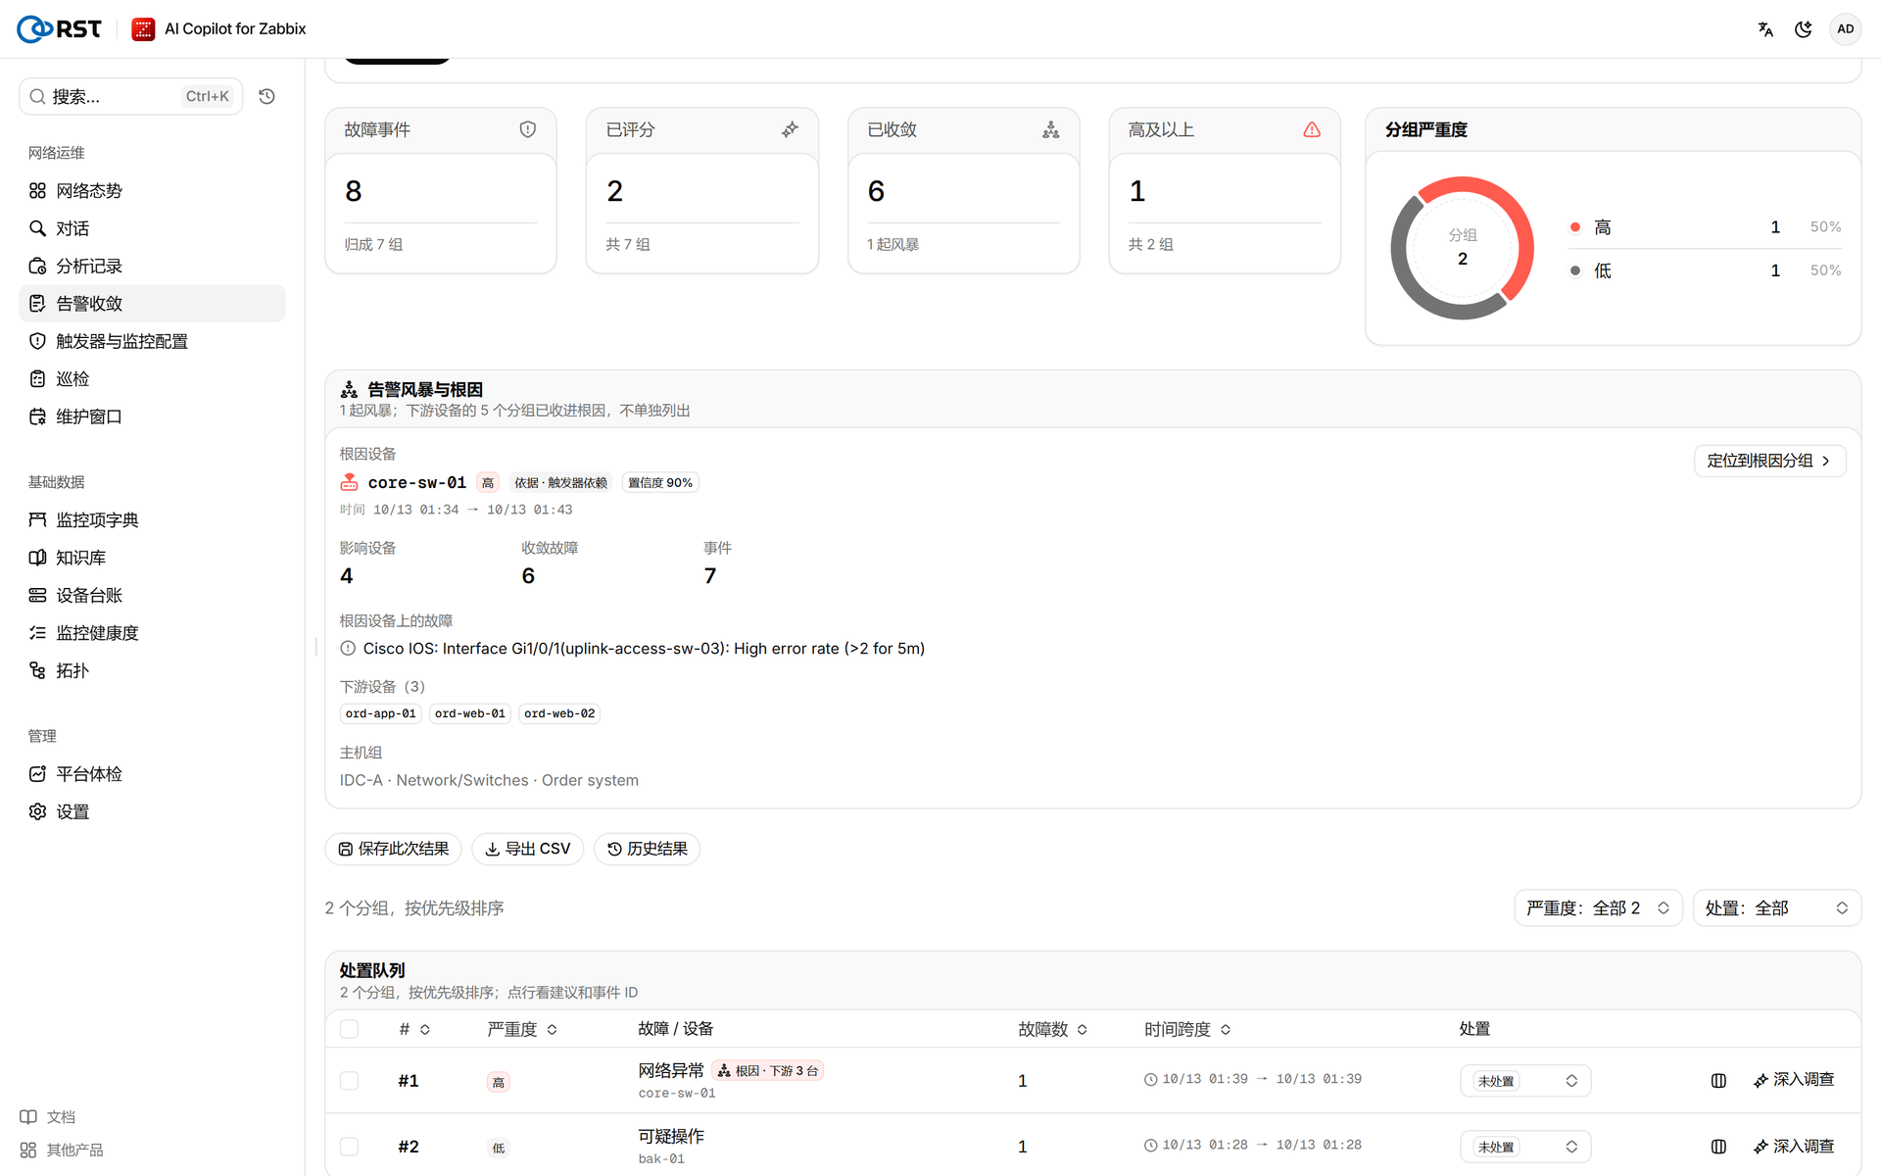Click the red 高 legend dot
Screen dimensions: 1881x1176
(x=1574, y=227)
